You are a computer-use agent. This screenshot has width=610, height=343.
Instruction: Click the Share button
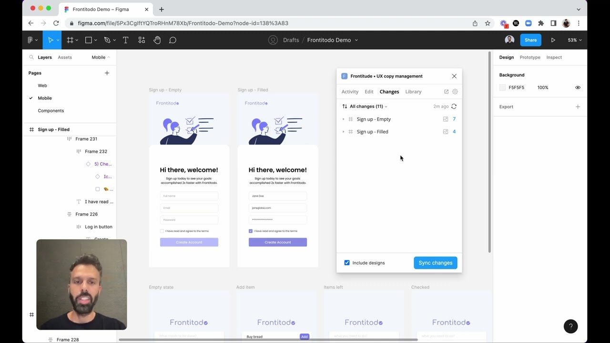[530, 40]
